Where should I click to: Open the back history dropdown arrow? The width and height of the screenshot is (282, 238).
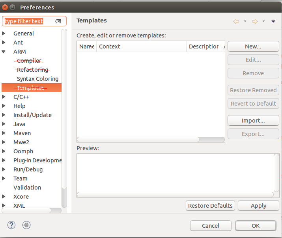click(x=245, y=21)
